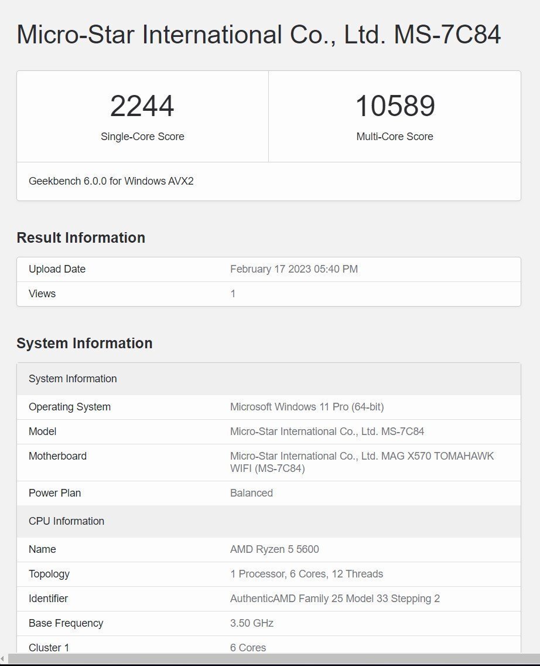Select the AMD Ryzen 5 5600 value
This screenshot has height=666, width=540.
tap(275, 549)
